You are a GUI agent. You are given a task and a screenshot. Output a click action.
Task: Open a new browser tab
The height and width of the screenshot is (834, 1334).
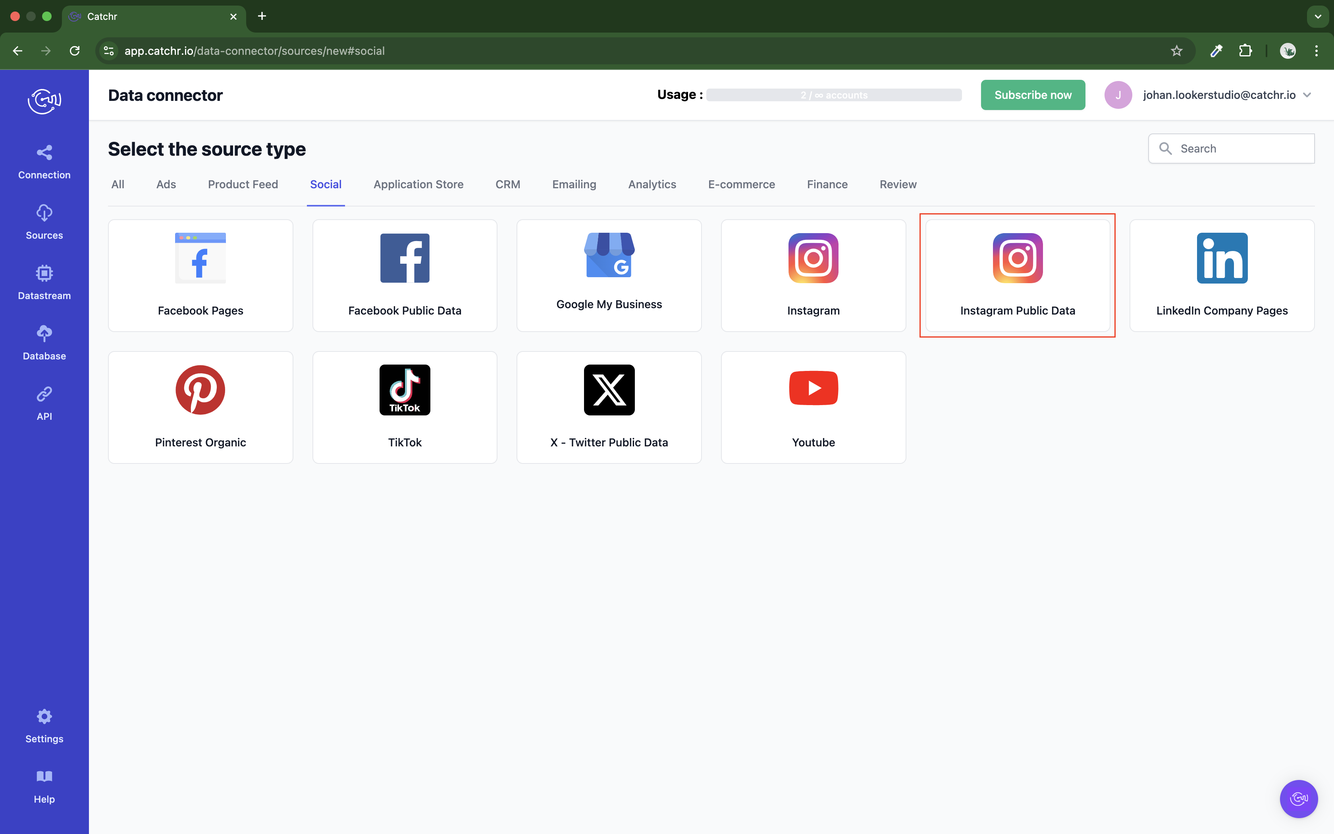(262, 16)
